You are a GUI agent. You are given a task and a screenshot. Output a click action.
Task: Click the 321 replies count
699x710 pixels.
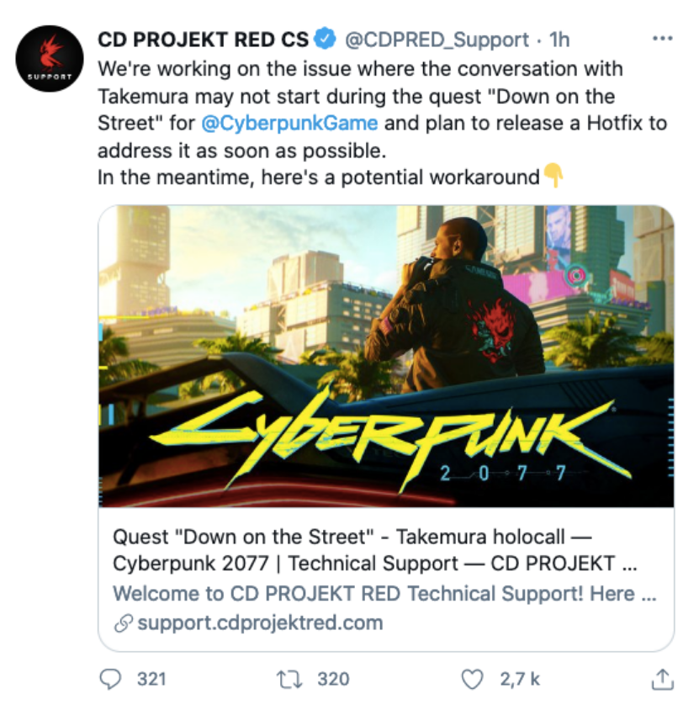151,678
